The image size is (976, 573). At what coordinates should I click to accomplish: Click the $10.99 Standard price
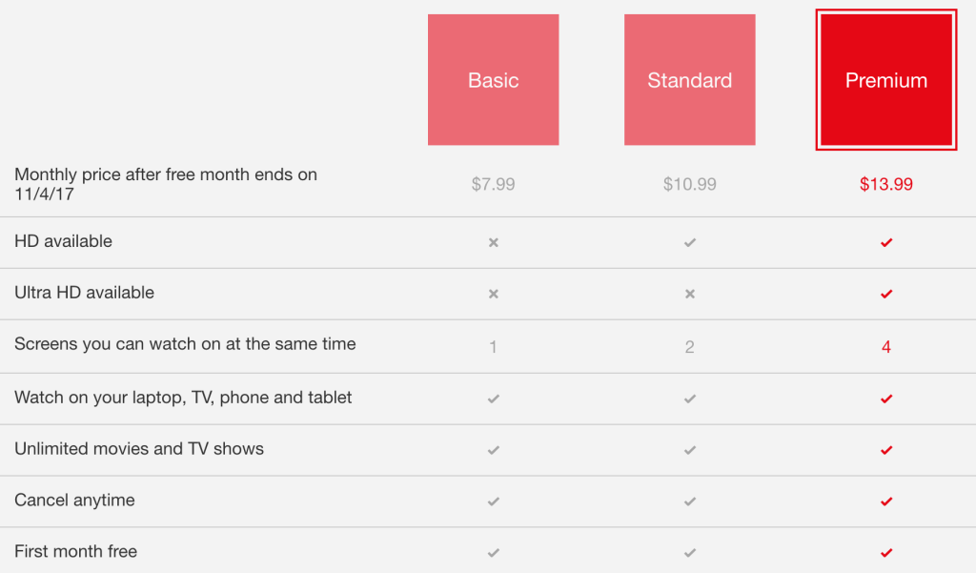689,184
